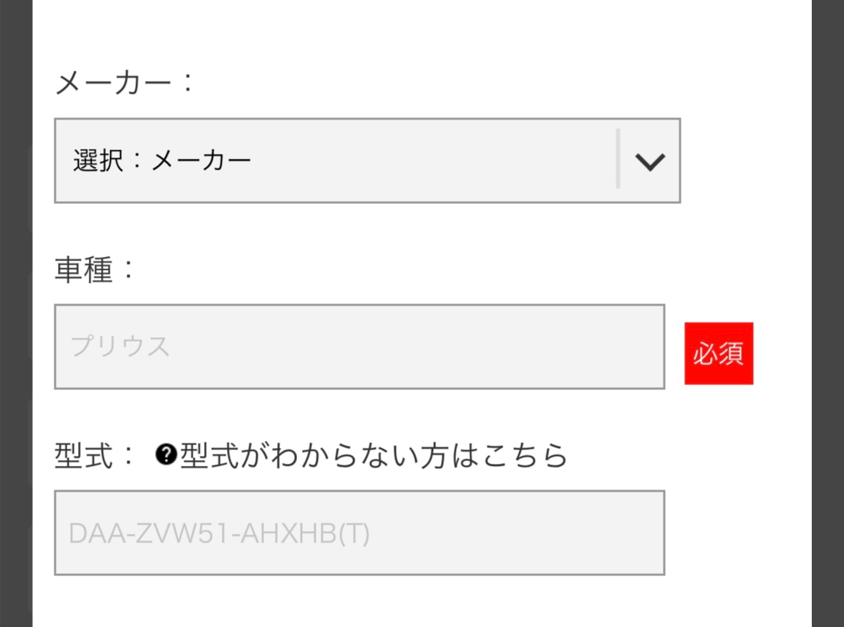Click the empty middle of the メーカー select box

pos(430,161)
